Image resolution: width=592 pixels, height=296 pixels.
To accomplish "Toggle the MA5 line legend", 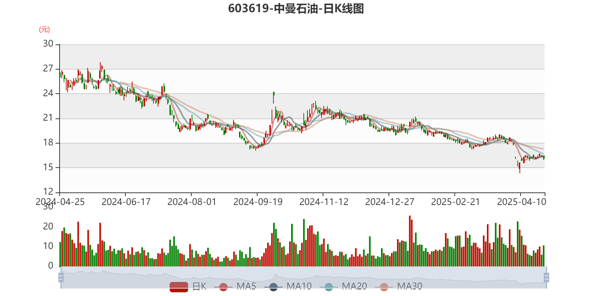I will (x=235, y=286).
